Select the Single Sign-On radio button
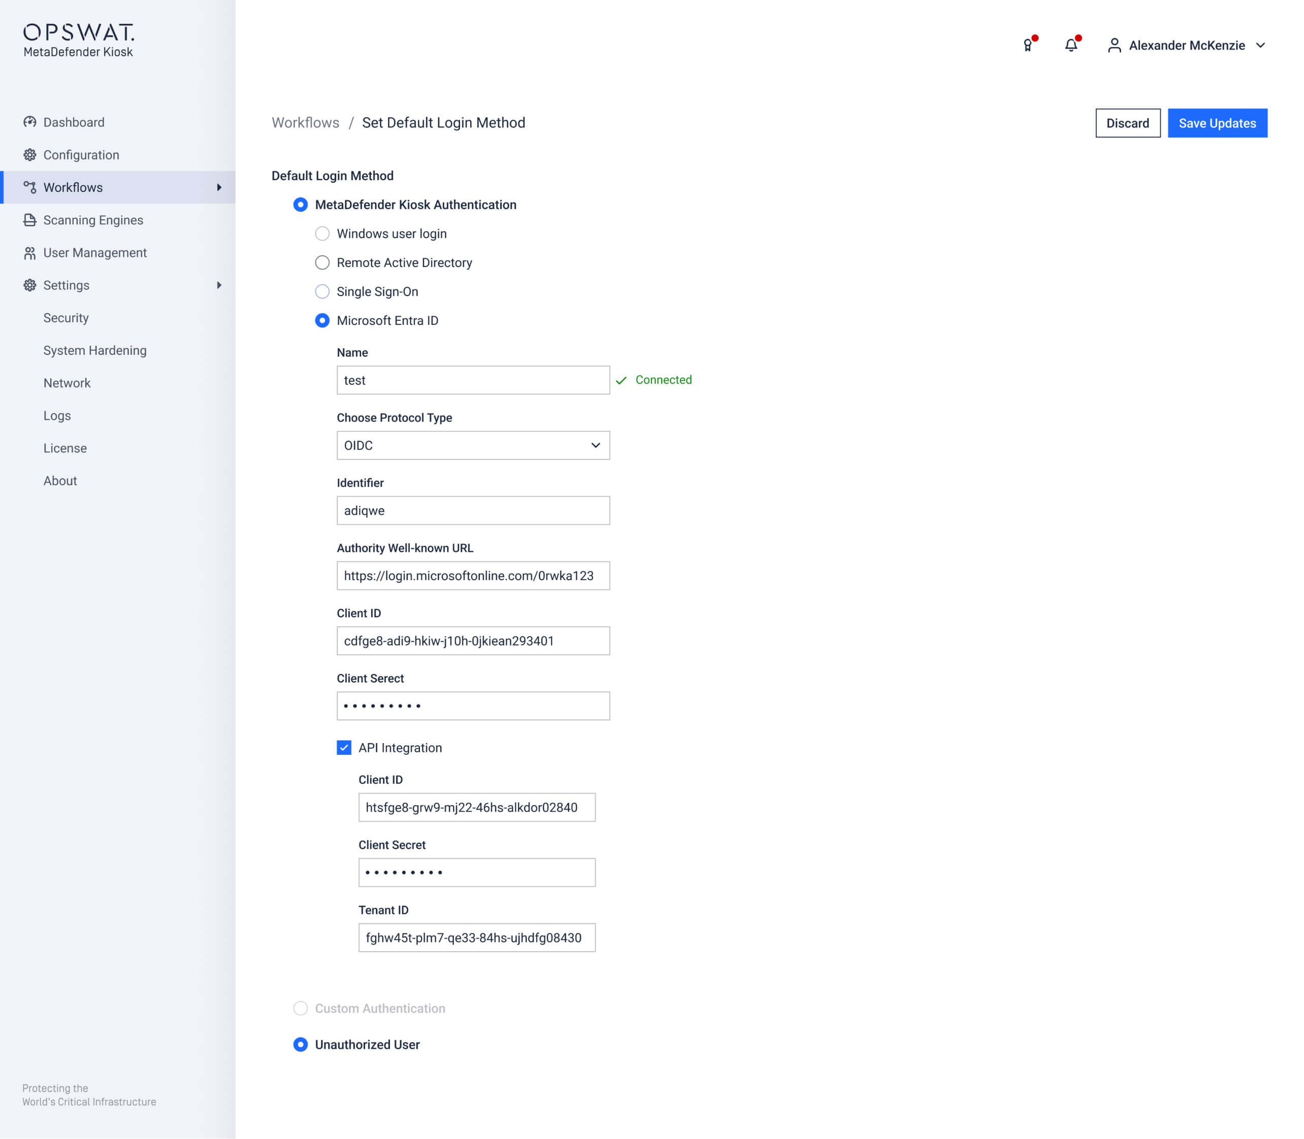The height and width of the screenshot is (1139, 1304). pos(322,292)
